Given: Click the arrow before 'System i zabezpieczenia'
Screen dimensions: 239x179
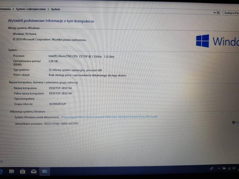Looking at the screenshot, I should pyautogui.click(x=13, y=9).
